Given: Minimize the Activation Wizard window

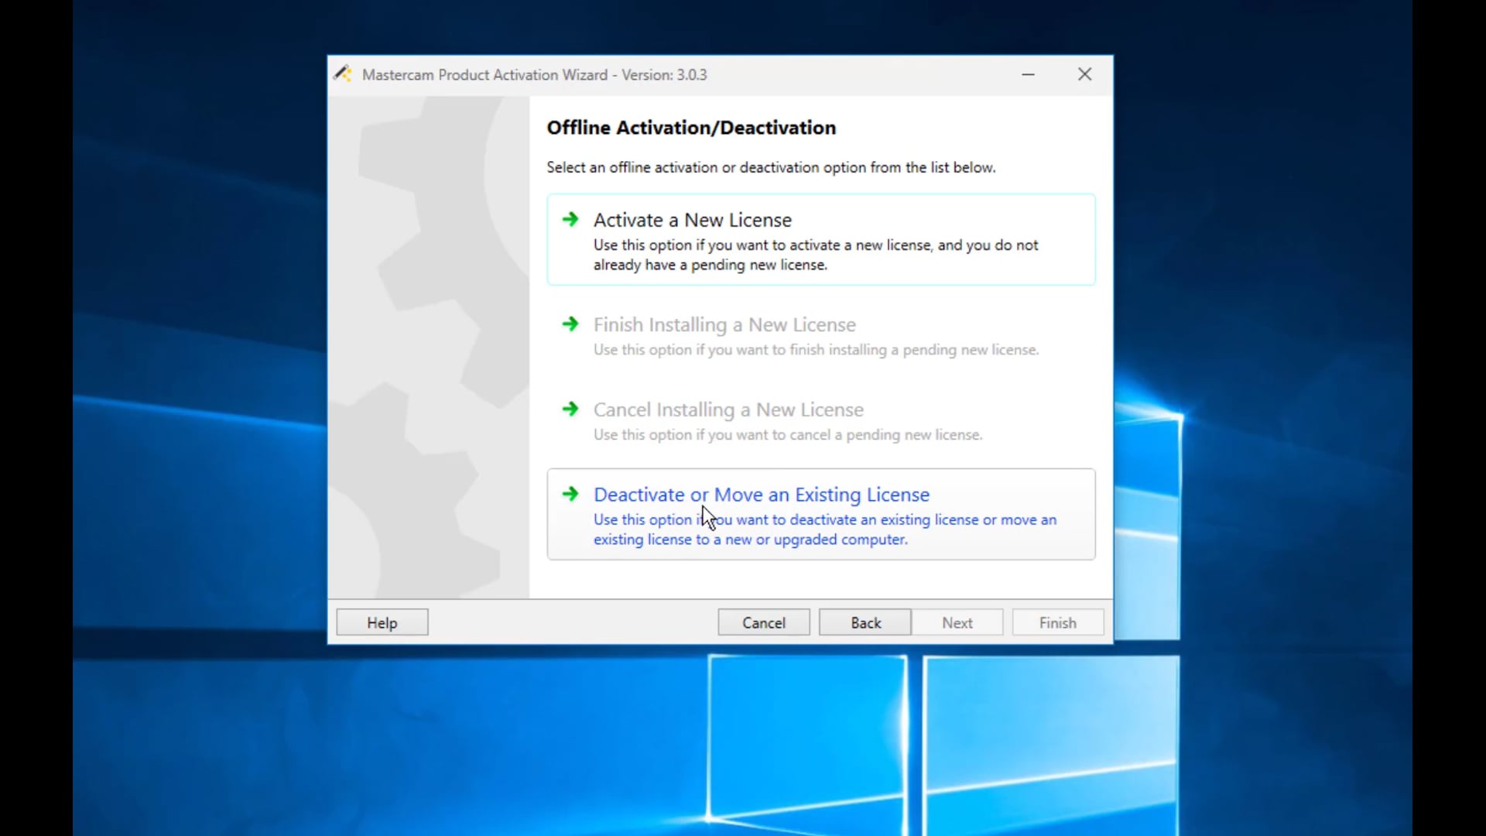Looking at the screenshot, I should coord(1028,74).
